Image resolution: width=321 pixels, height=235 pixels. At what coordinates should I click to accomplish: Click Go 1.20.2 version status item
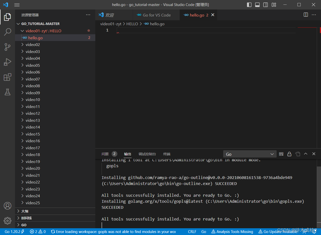pyautogui.click(x=14, y=232)
